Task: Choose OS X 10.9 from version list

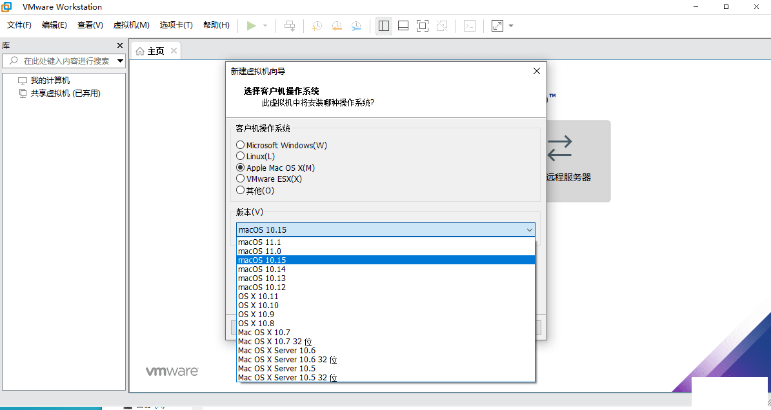Action: coord(386,314)
